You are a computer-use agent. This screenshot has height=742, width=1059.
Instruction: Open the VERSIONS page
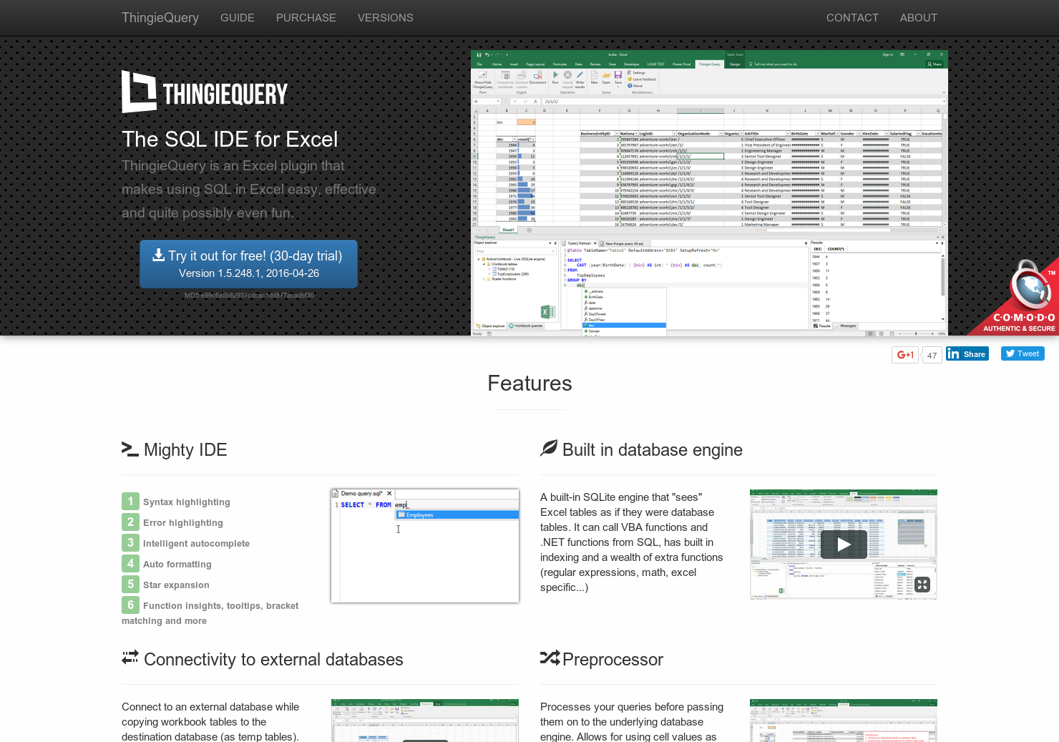pyautogui.click(x=386, y=18)
